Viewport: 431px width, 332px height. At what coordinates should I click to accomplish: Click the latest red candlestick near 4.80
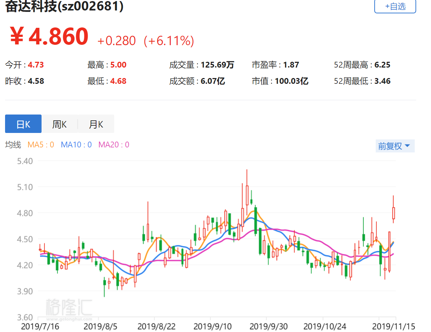coord(394,212)
